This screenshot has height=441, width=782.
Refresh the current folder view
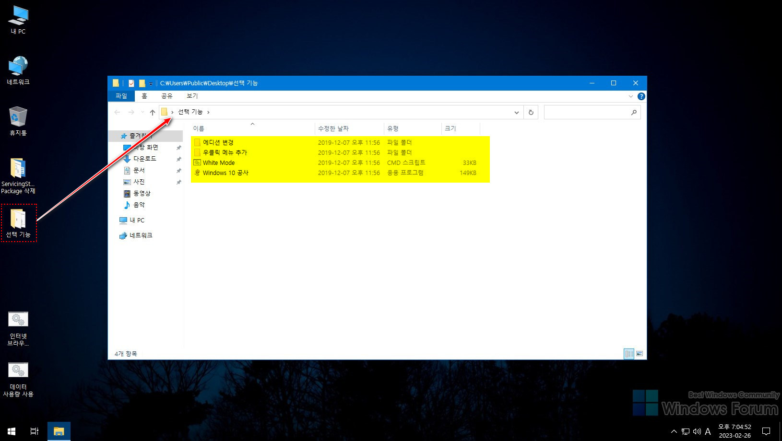[531, 112]
